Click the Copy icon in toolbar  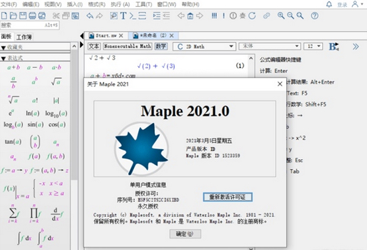[66, 16]
